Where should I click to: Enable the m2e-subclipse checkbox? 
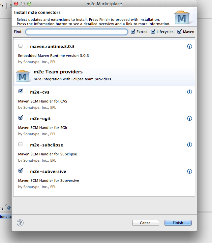[20, 144]
